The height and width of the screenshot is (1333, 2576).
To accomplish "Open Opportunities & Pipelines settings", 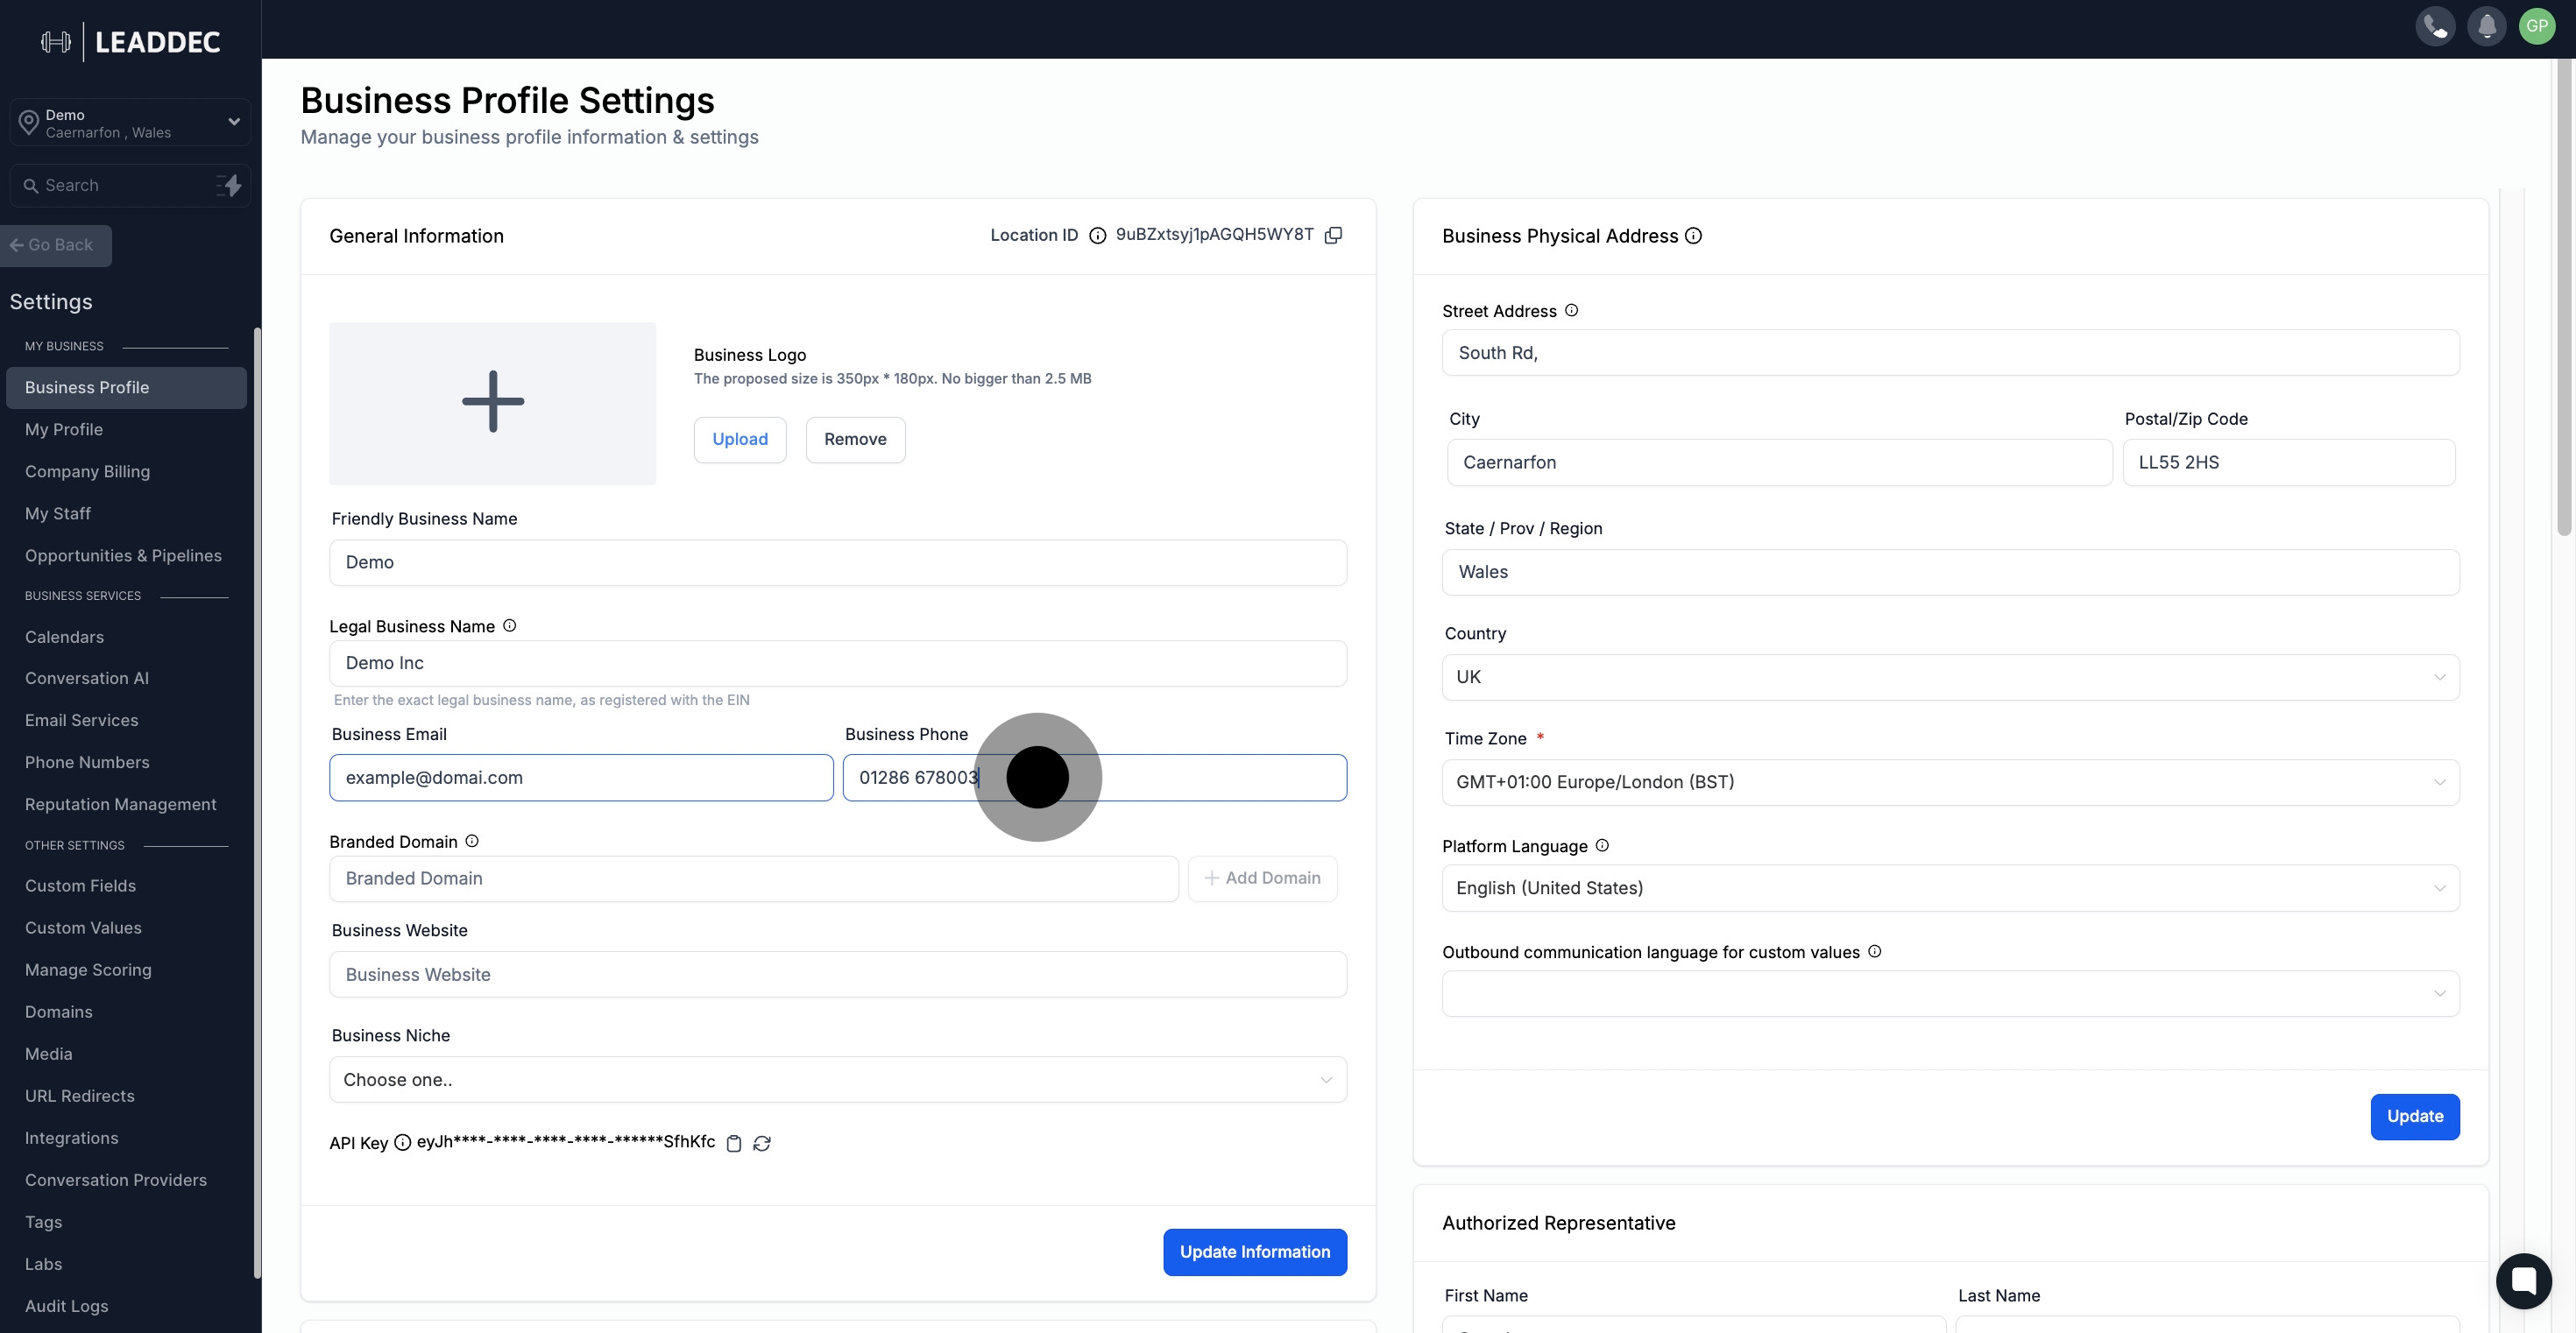I will (x=123, y=555).
